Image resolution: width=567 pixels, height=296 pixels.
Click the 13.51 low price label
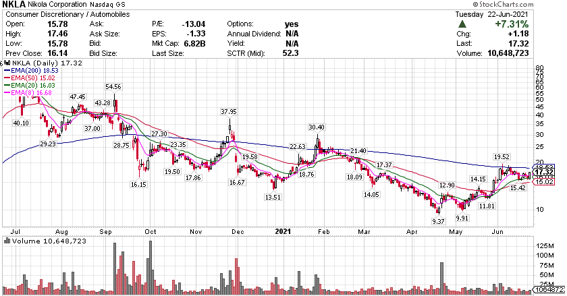click(x=273, y=198)
